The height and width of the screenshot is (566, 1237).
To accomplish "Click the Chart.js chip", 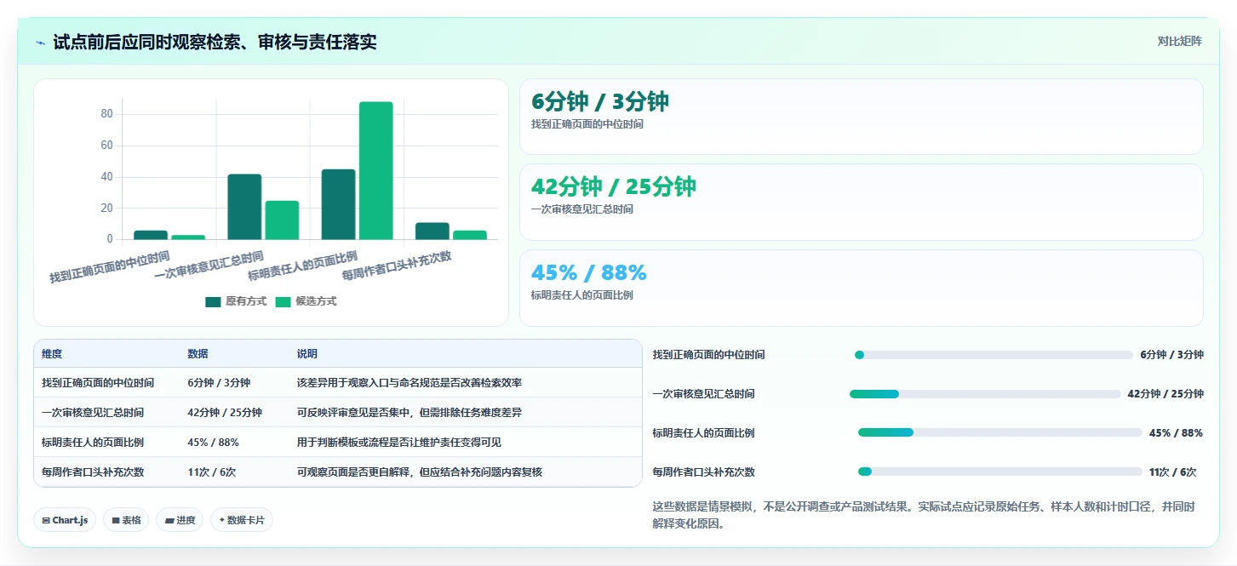I will pos(65,520).
